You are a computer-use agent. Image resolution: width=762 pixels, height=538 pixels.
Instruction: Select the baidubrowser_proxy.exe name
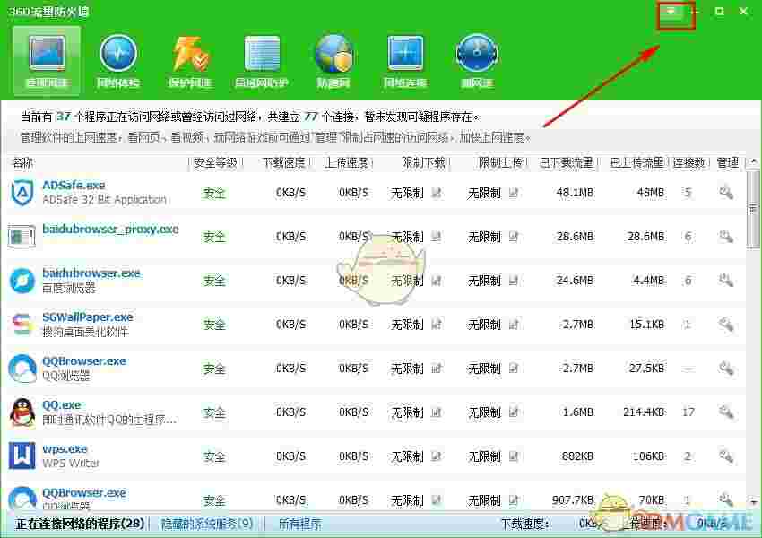click(x=110, y=229)
